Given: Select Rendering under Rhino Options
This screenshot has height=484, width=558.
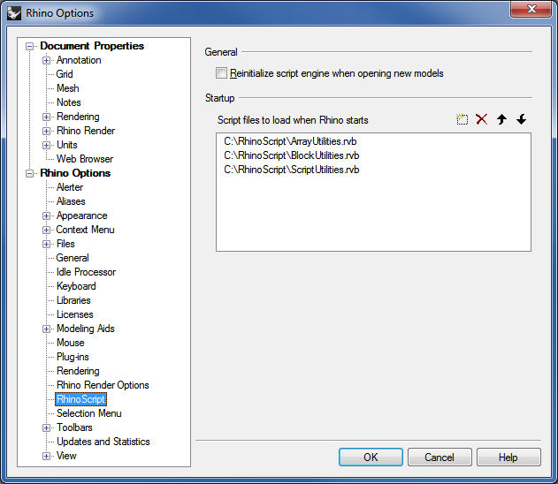Looking at the screenshot, I should point(78,371).
